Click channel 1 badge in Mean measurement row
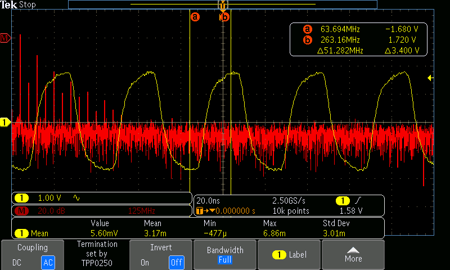 [22, 233]
